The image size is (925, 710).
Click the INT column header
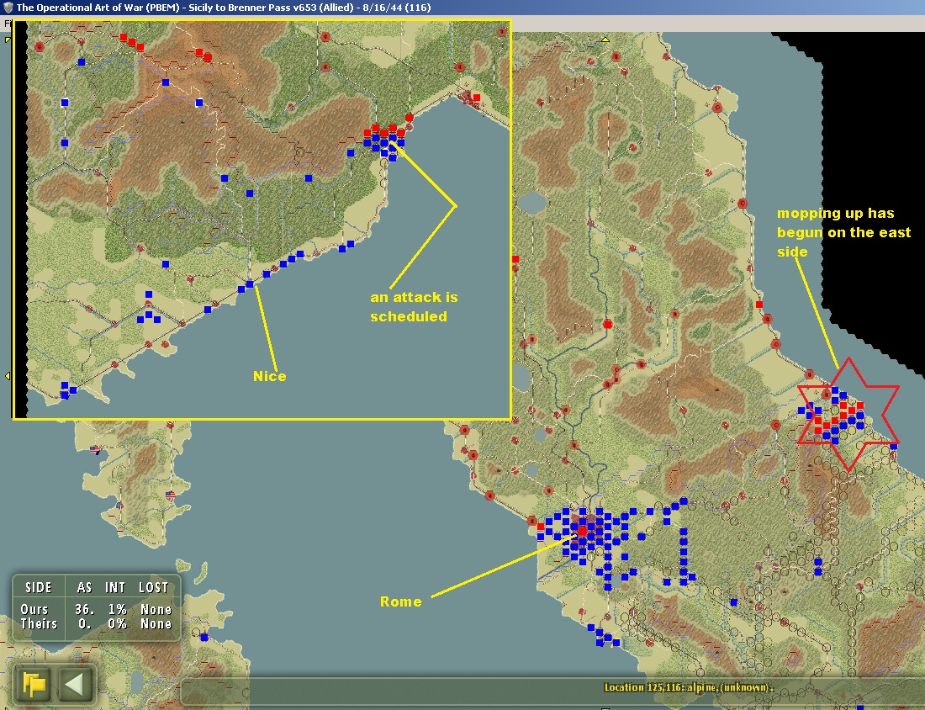point(115,587)
